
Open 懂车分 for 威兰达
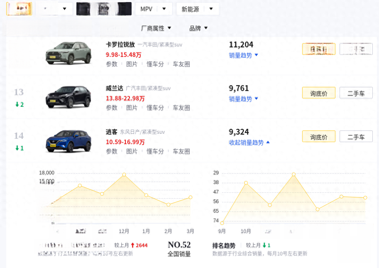pos(155,108)
